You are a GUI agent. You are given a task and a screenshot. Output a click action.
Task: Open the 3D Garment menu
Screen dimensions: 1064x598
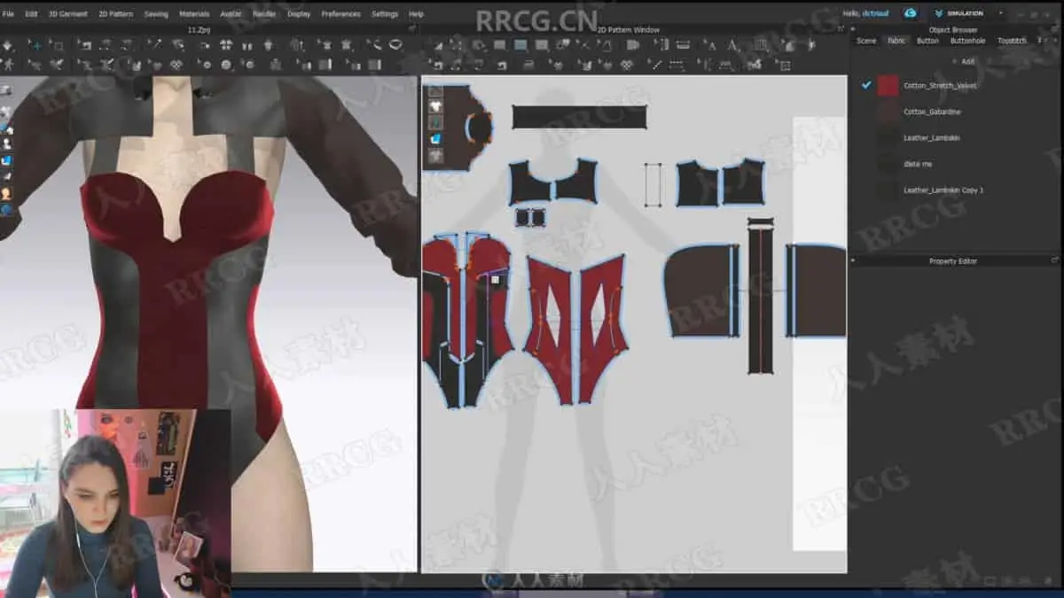click(67, 14)
